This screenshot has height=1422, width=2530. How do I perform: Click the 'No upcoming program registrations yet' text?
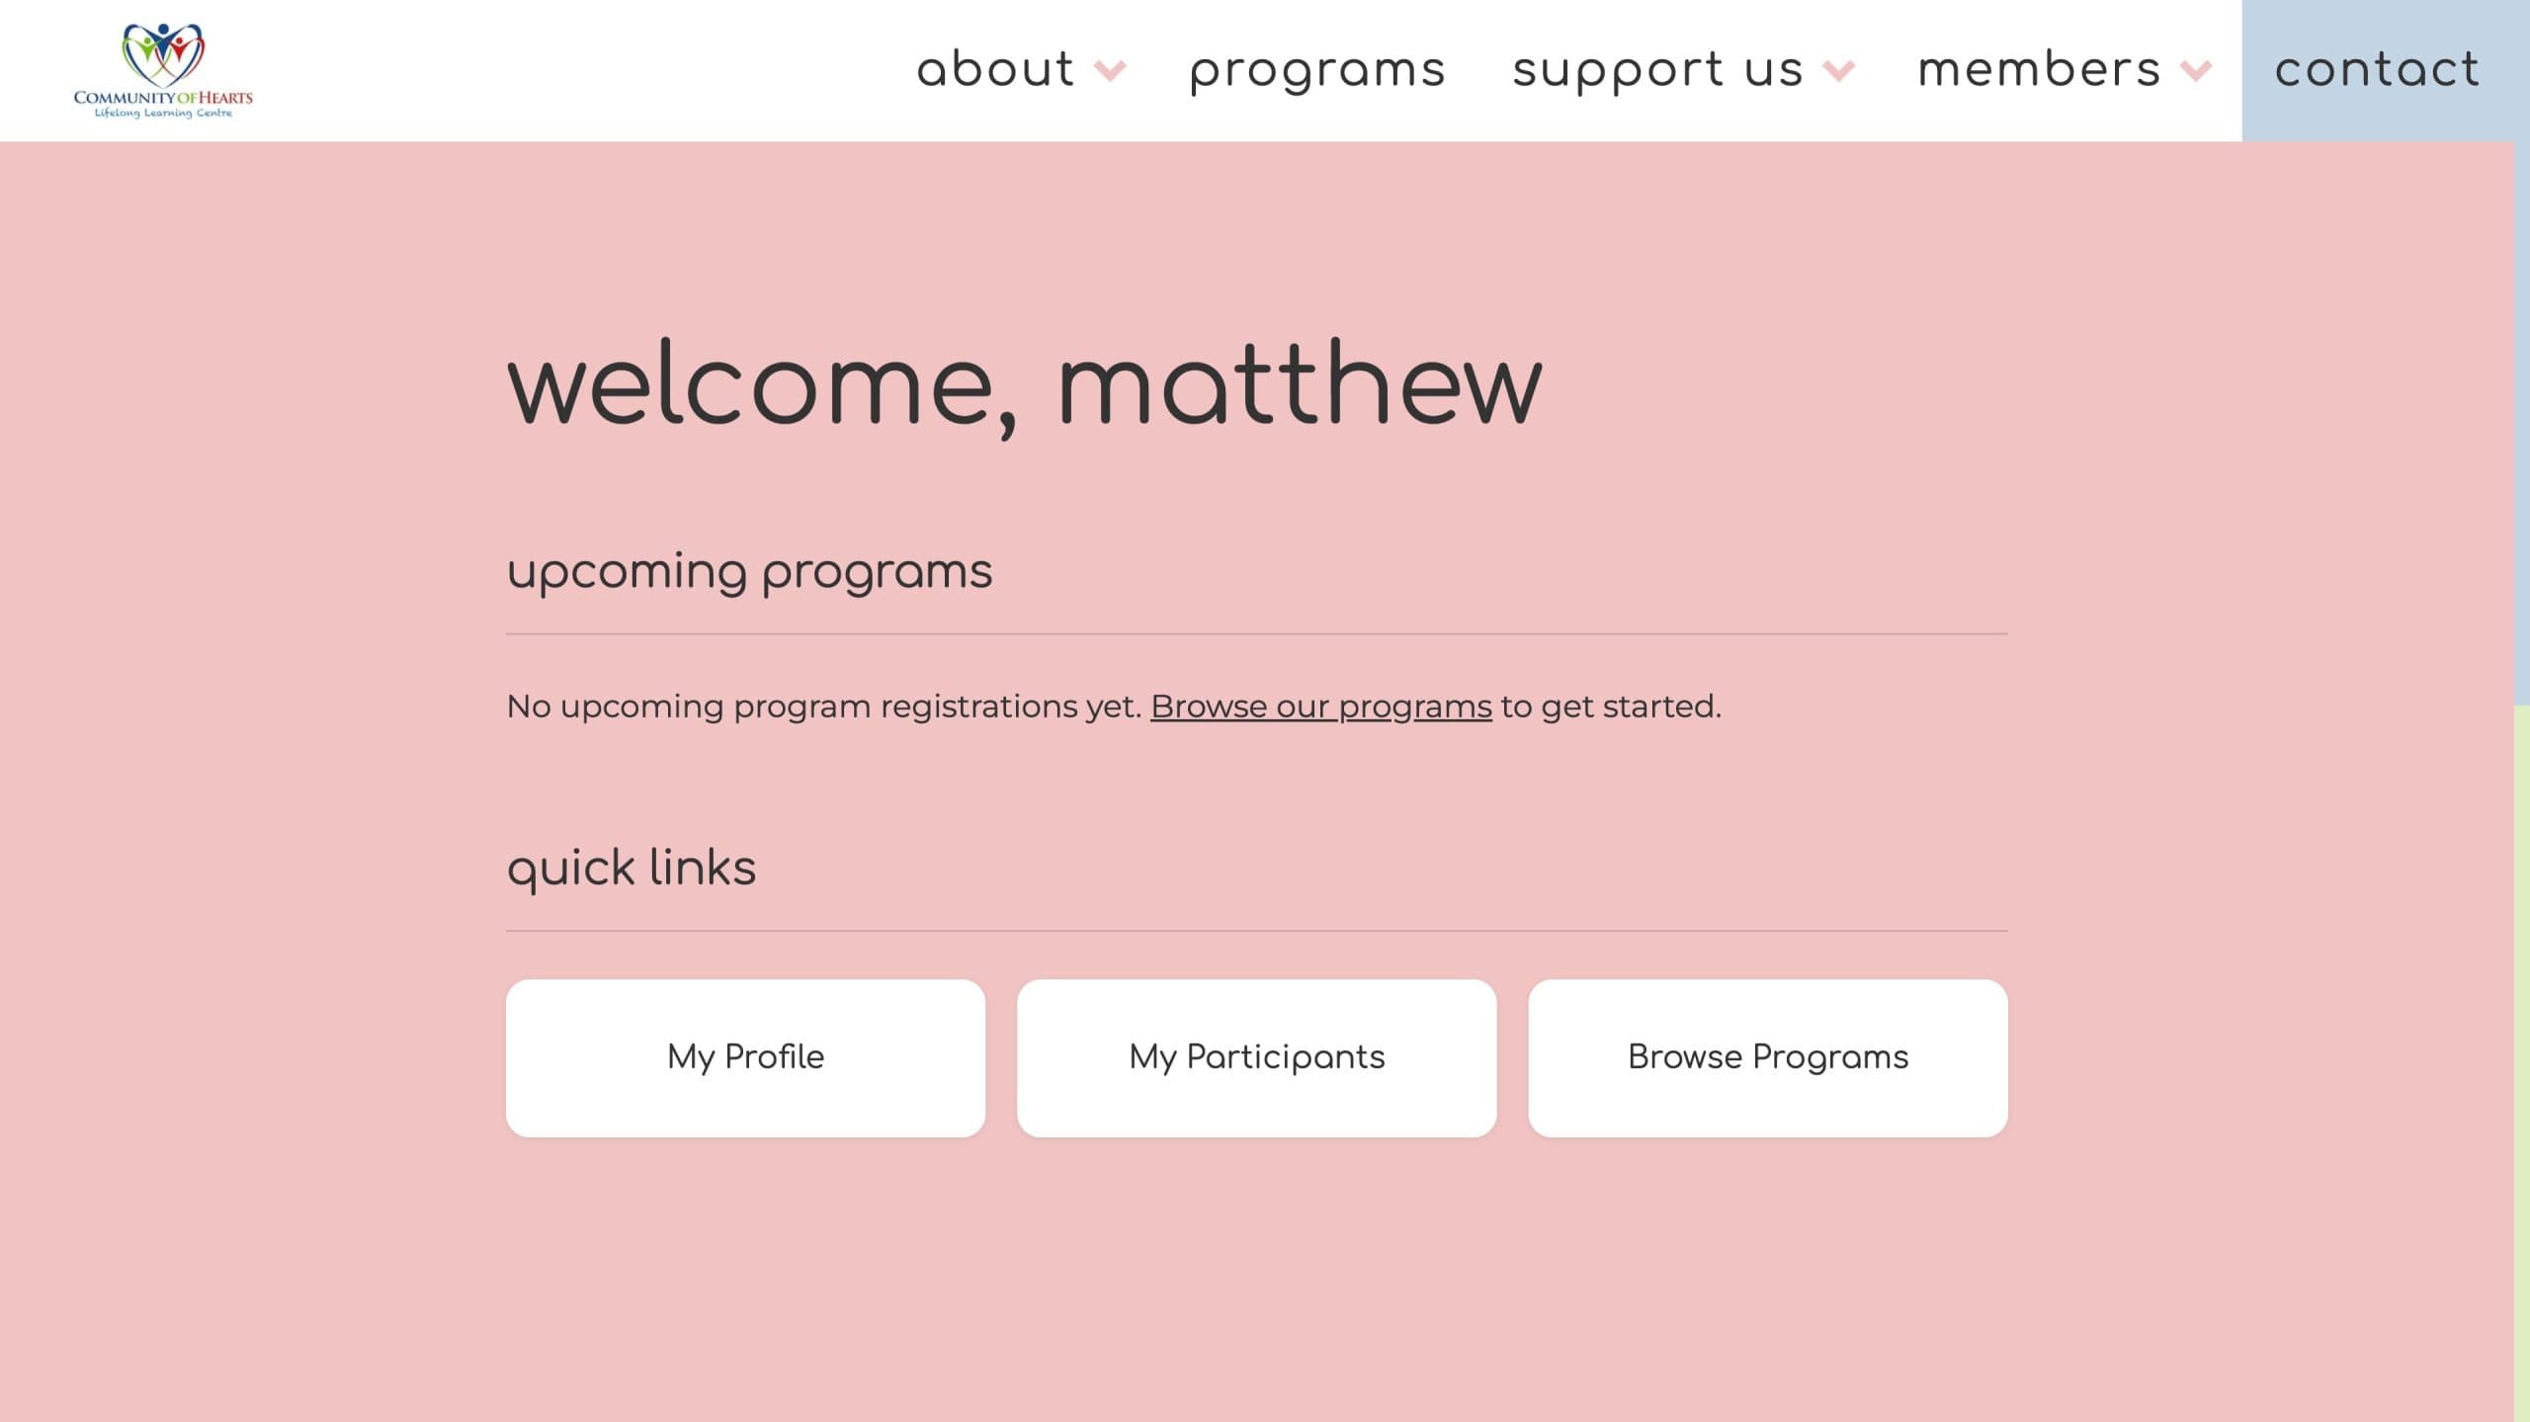click(823, 707)
